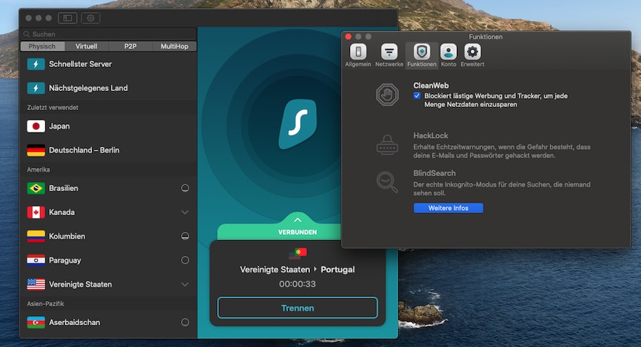Switch to the MultiHop tab
This screenshot has width=641, height=347.
pos(174,46)
